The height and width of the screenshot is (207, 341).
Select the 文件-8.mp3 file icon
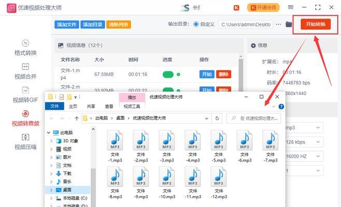pos(115,177)
